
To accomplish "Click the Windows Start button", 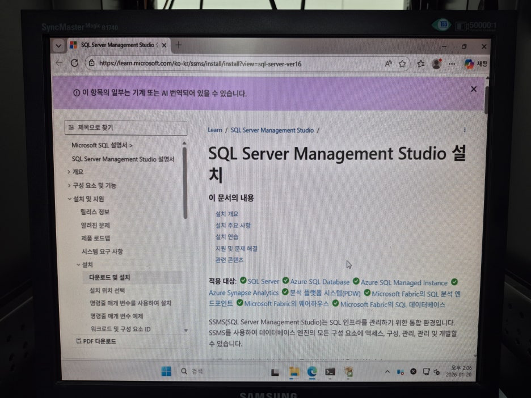I will coord(166,371).
